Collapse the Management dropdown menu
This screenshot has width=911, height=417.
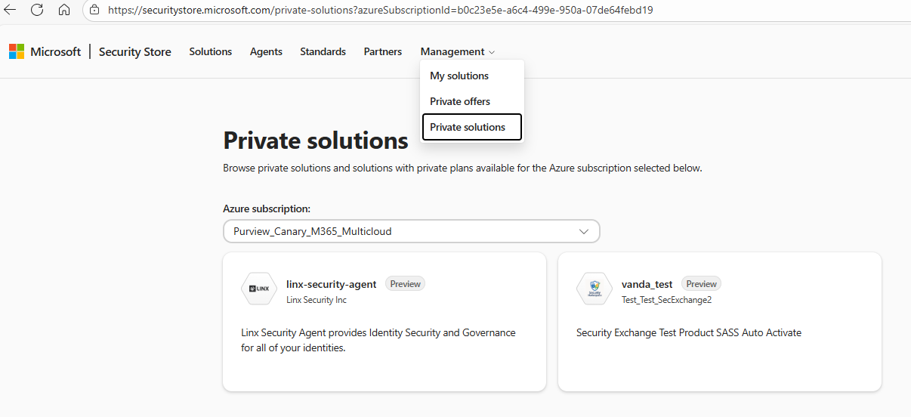pos(458,51)
